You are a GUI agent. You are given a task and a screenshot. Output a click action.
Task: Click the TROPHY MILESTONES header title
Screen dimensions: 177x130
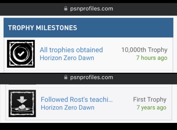pyautogui.click(x=43, y=28)
